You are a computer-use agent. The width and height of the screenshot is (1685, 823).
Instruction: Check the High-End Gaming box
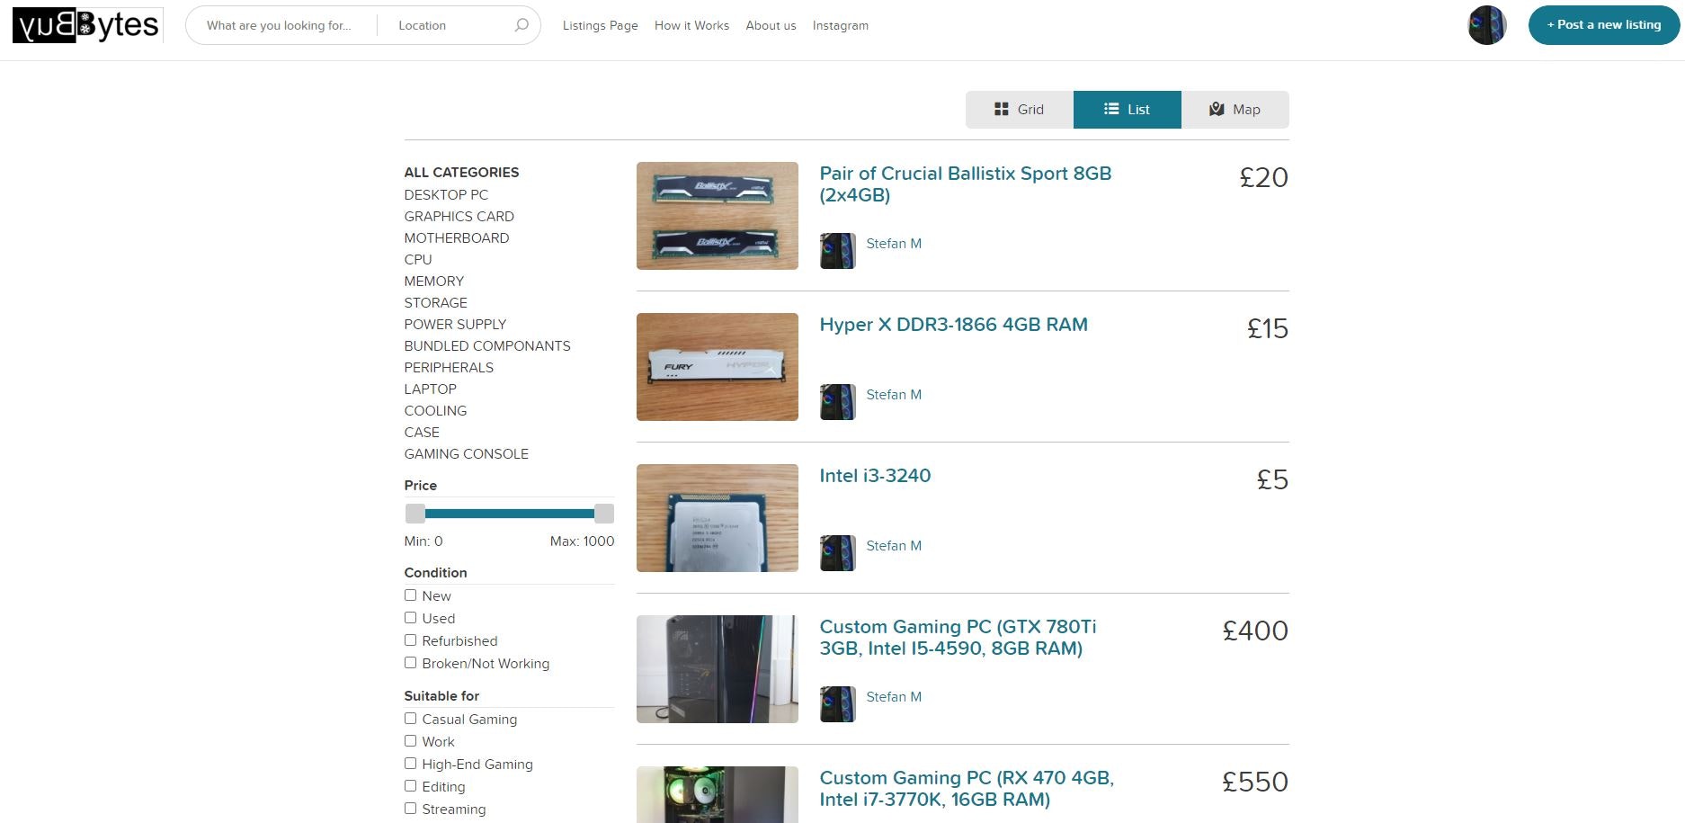410,764
